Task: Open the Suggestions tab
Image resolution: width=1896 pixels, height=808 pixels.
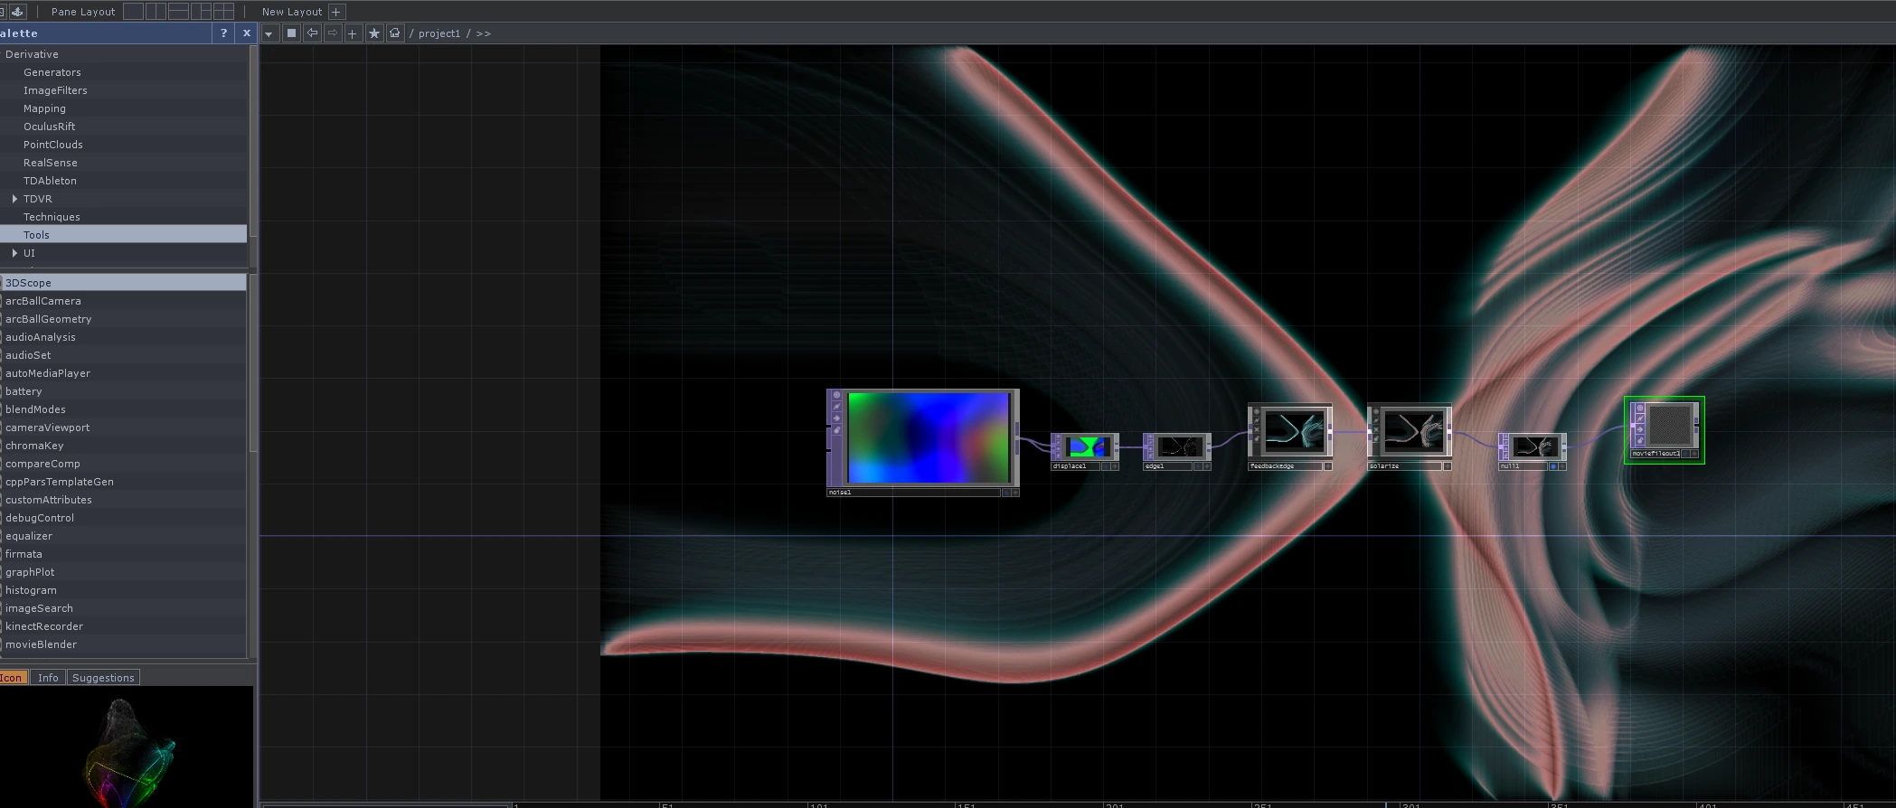Action: tap(103, 678)
